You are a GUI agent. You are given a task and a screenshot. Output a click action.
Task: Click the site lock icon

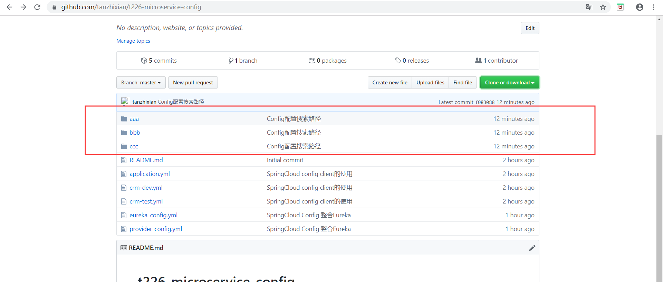54,7
